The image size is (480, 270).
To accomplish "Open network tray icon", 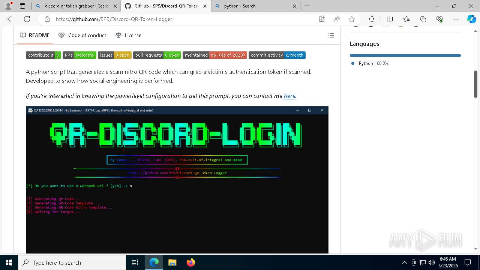I will pos(423,262).
